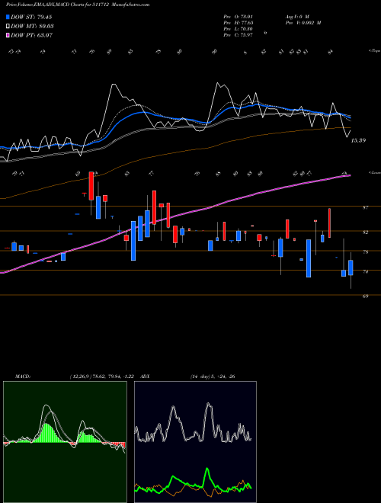Click the 87 price axis label
The image size is (381, 503).
[x=365, y=207]
